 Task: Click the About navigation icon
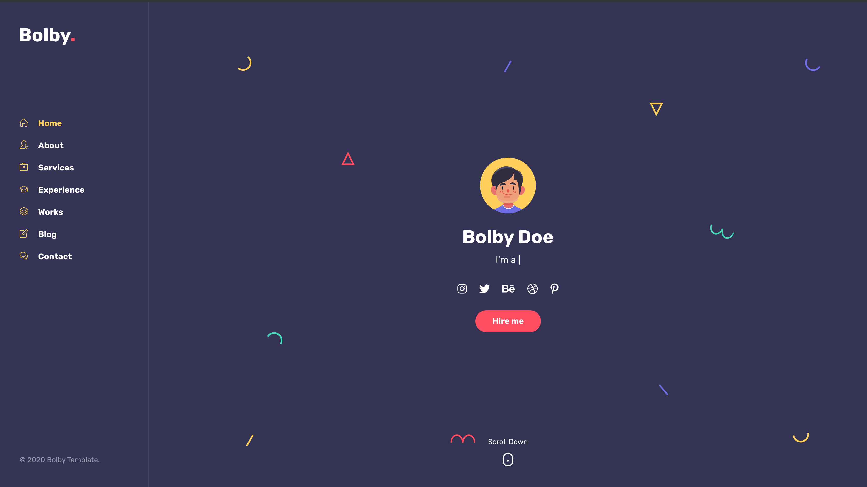tap(23, 145)
